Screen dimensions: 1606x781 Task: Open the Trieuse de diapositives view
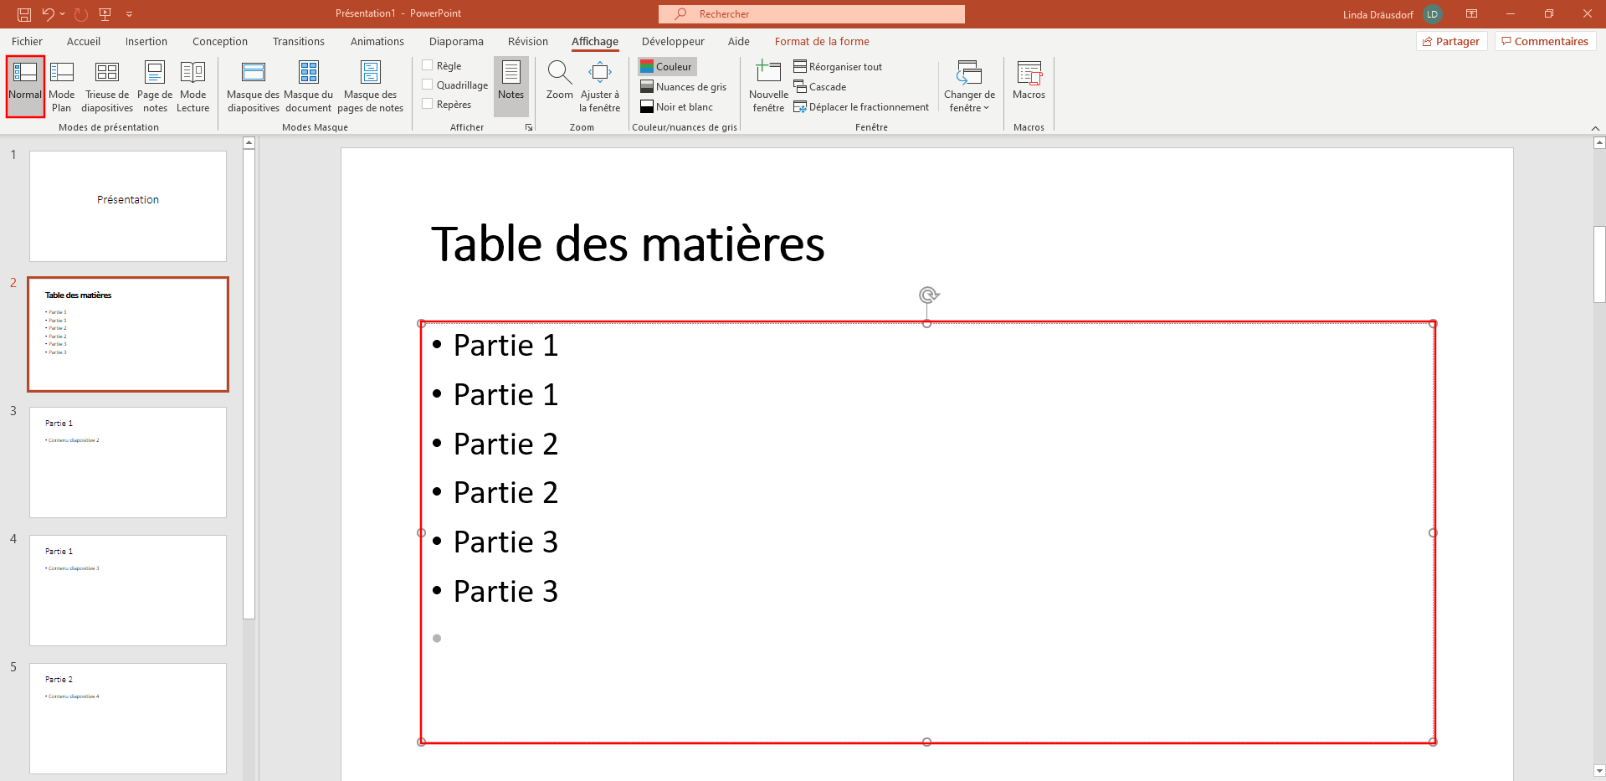pyautogui.click(x=107, y=87)
